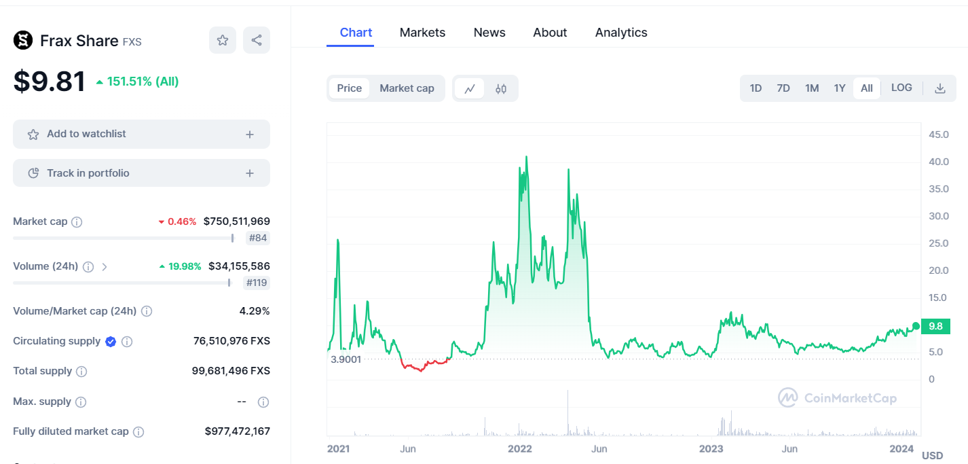This screenshot has width=968, height=464.
Task: Select the Price chart toggle
Action: [350, 88]
